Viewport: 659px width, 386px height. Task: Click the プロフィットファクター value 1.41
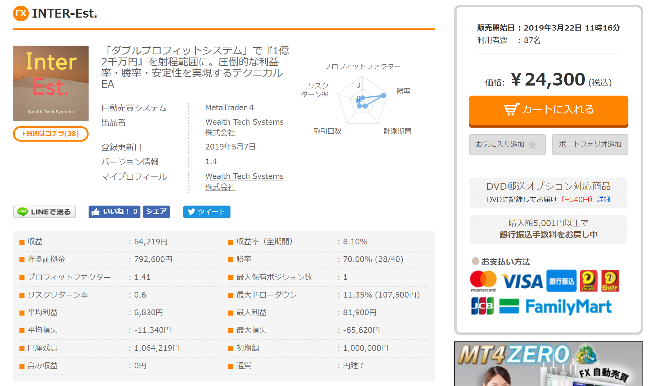tap(142, 277)
